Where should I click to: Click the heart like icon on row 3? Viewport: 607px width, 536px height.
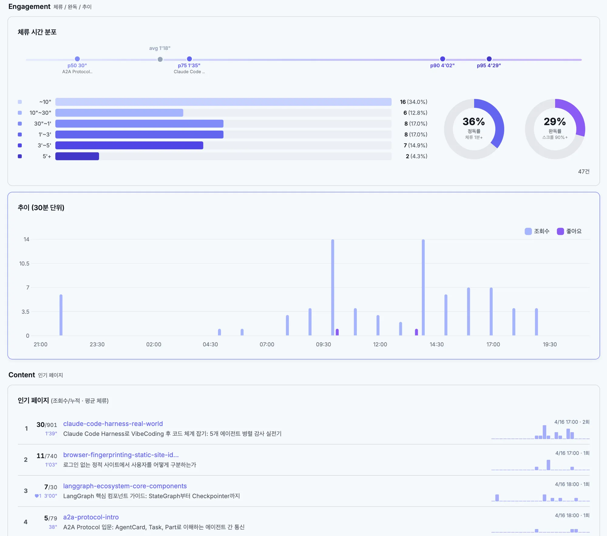tap(37, 496)
